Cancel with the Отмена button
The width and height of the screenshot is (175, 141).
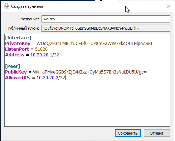coord(157,133)
